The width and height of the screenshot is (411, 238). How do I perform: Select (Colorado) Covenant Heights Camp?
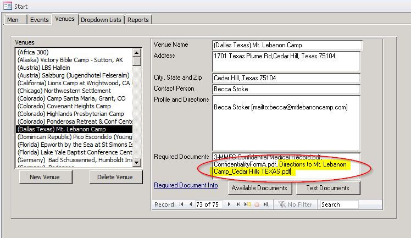coord(74,106)
